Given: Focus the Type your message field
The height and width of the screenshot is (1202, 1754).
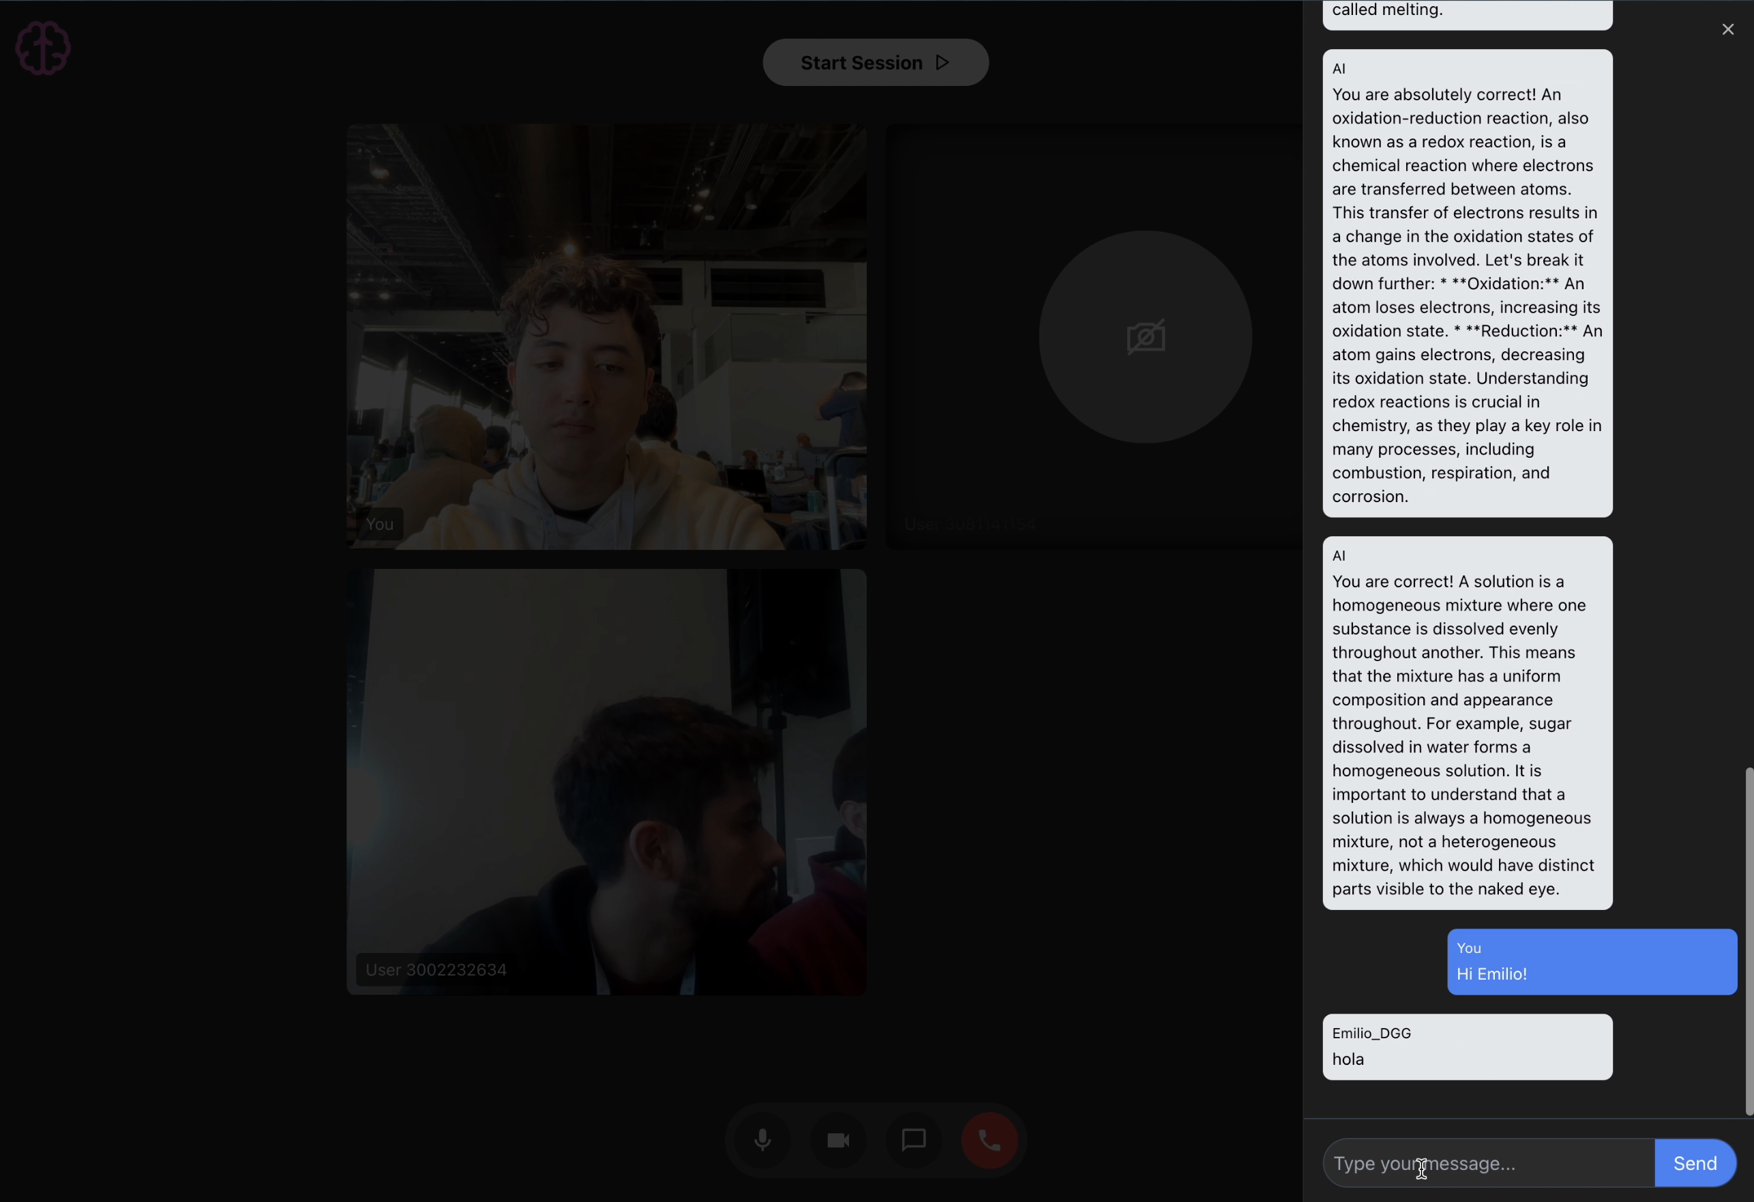Looking at the screenshot, I should [x=1487, y=1162].
